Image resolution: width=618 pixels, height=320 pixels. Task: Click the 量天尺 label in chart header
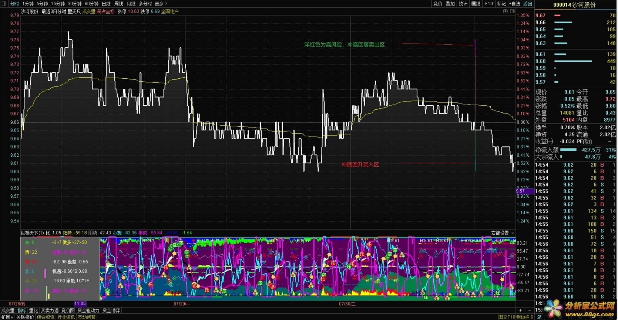(74, 11)
